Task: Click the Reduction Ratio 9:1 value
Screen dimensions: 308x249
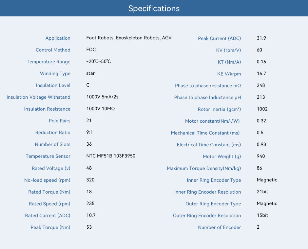Action: pos(89,132)
